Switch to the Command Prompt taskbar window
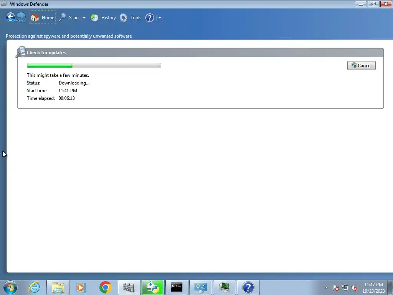393x295 pixels. 177,287
